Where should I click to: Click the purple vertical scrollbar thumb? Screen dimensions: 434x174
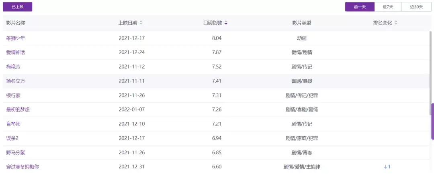432,121
